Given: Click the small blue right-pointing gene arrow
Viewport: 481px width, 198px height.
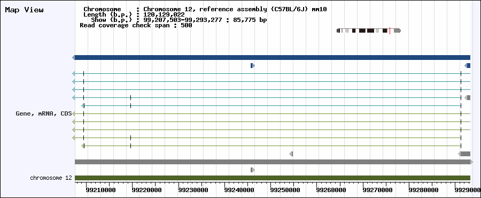Looking at the screenshot, I should (x=253, y=65).
